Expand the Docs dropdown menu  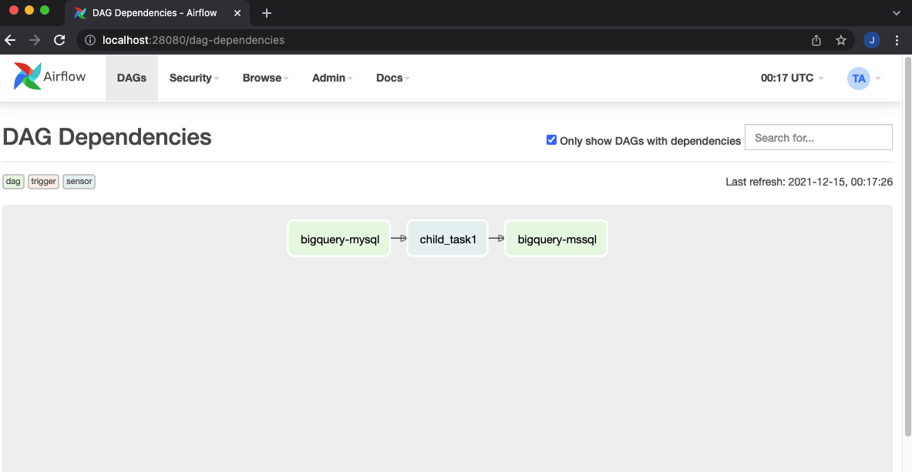(393, 78)
